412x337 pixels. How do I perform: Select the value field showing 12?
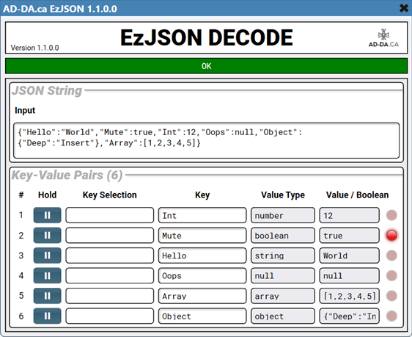pyautogui.click(x=350, y=215)
